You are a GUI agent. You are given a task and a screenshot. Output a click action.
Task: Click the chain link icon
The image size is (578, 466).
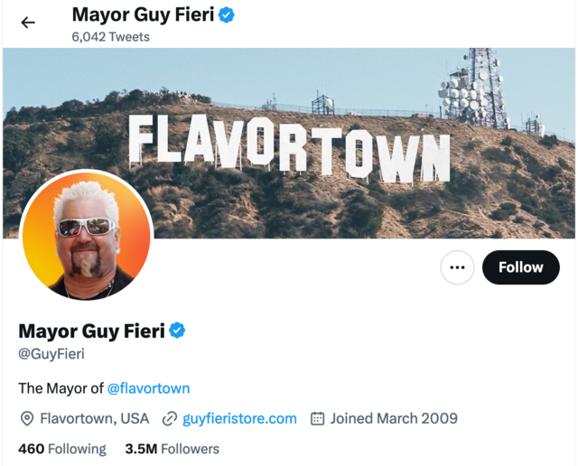169,419
